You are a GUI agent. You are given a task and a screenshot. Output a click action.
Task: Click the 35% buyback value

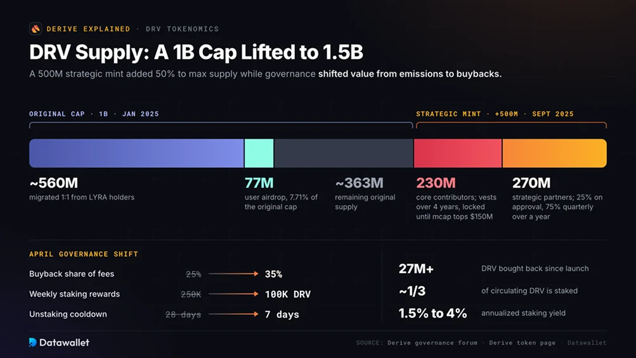[273, 274]
